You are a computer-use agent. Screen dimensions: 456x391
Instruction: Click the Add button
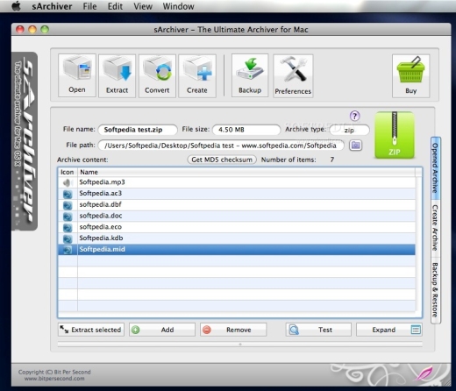162,330
